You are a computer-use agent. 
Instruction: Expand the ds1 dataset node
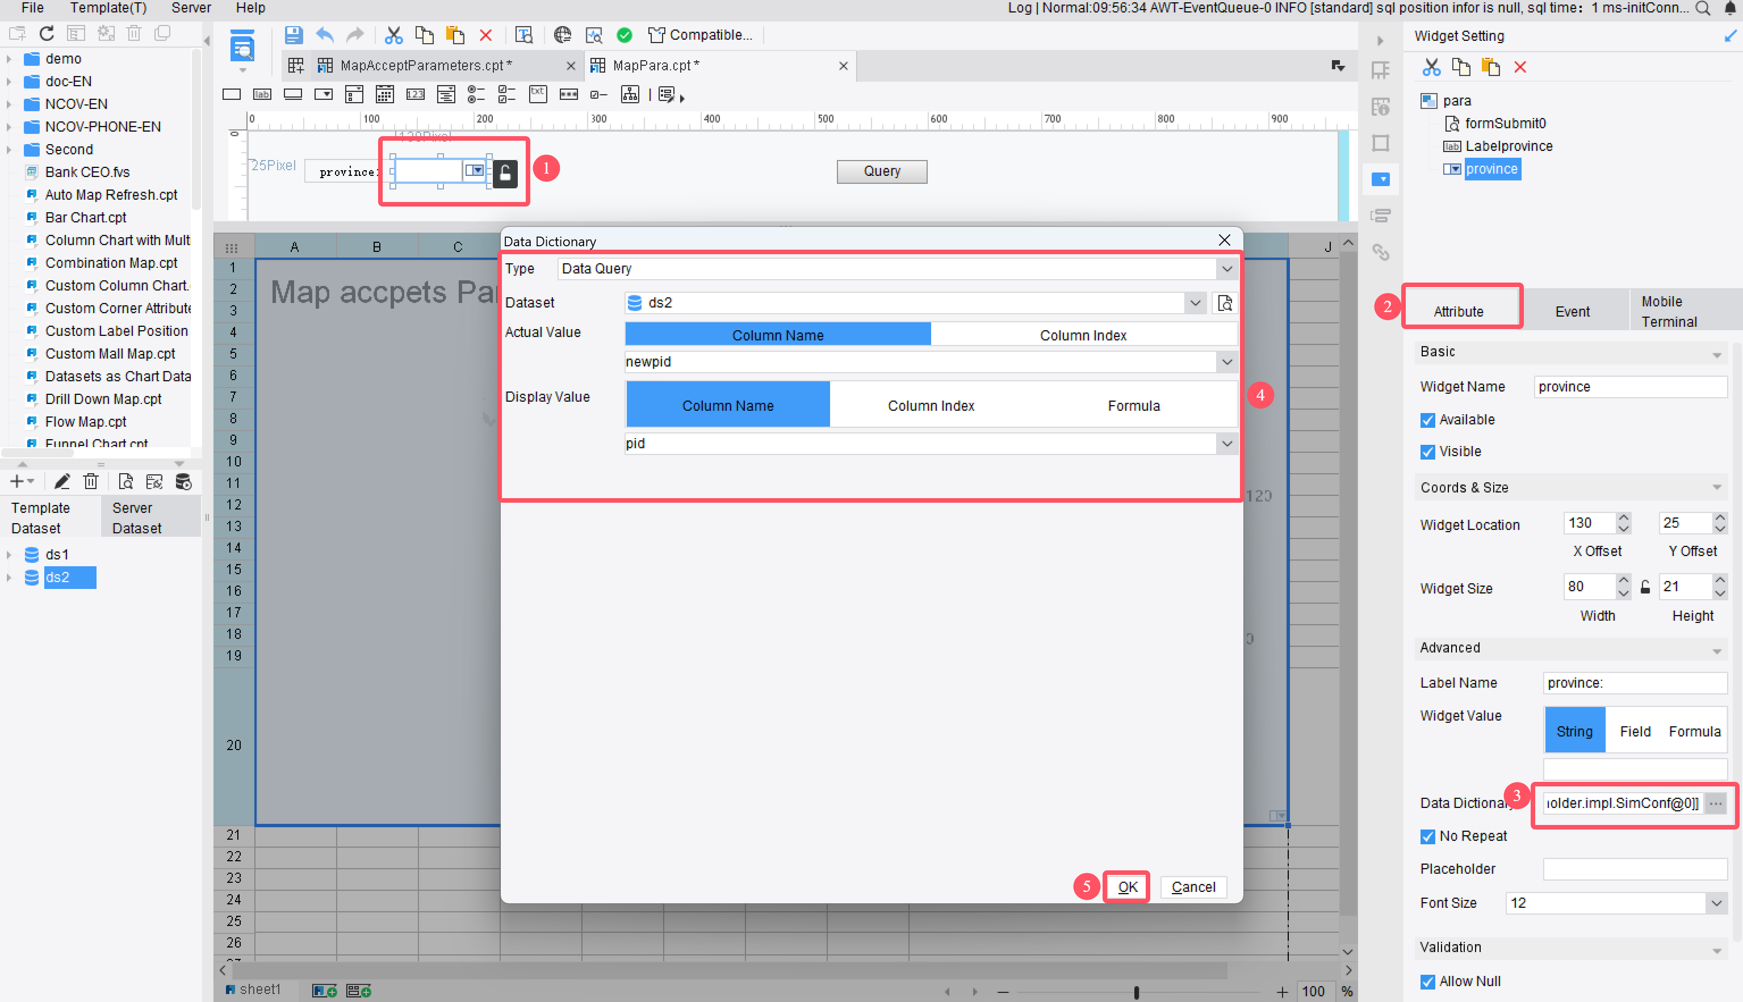[9, 555]
